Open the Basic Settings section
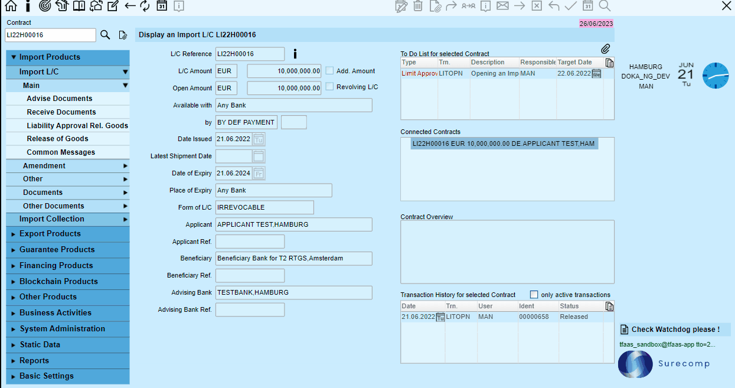This screenshot has width=735, height=388. (x=67, y=376)
